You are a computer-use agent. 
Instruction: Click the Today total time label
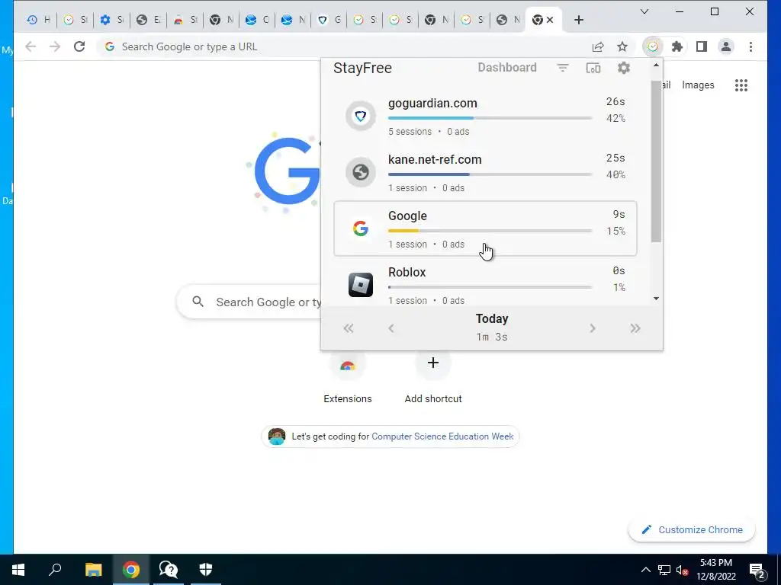coord(492,337)
